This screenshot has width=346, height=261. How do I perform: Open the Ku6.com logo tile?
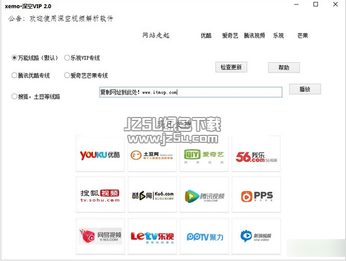[x=151, y=196]
